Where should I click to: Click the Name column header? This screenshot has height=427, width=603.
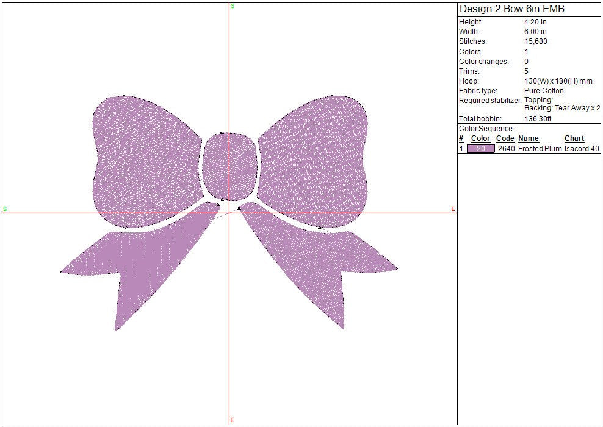(x=529, y=139)
